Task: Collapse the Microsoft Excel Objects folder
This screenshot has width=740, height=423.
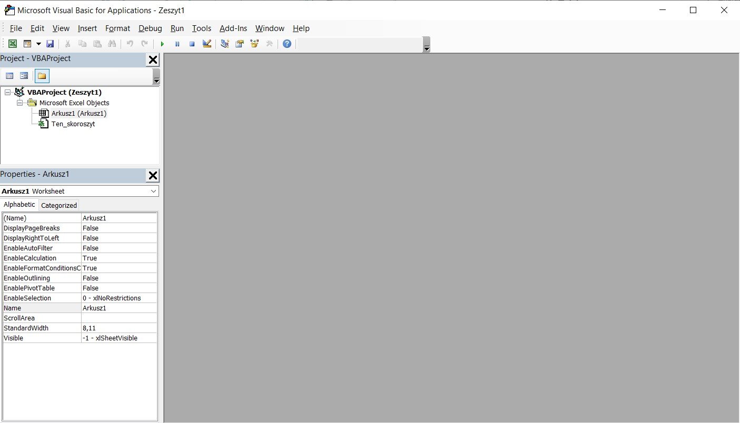Action: (19, 103)
